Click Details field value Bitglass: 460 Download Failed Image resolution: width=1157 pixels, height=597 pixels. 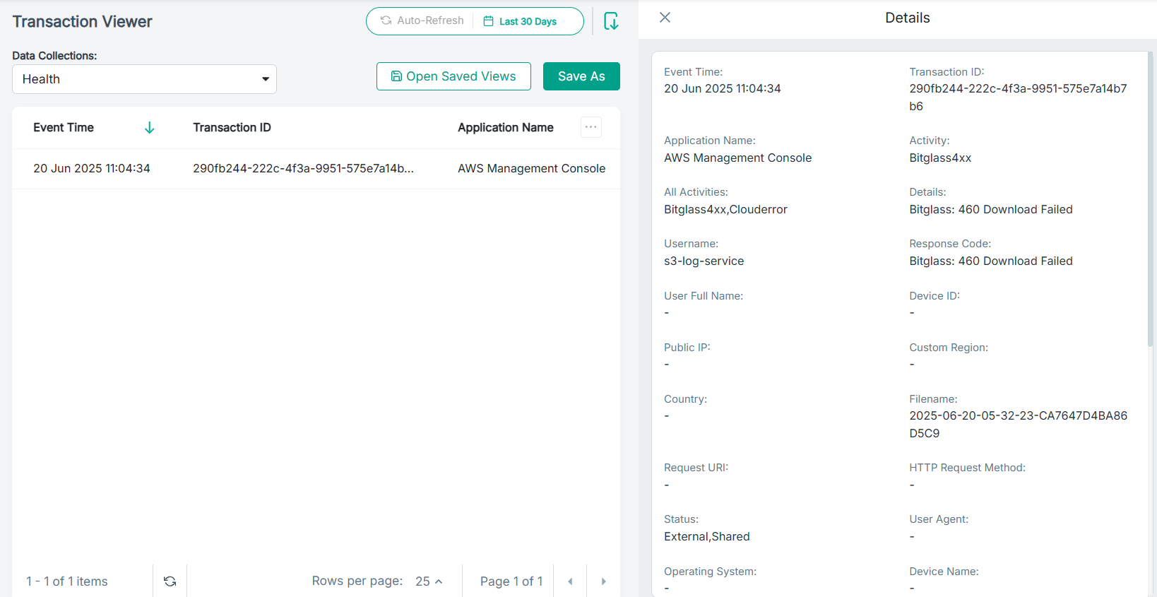[x=991, y=210]
